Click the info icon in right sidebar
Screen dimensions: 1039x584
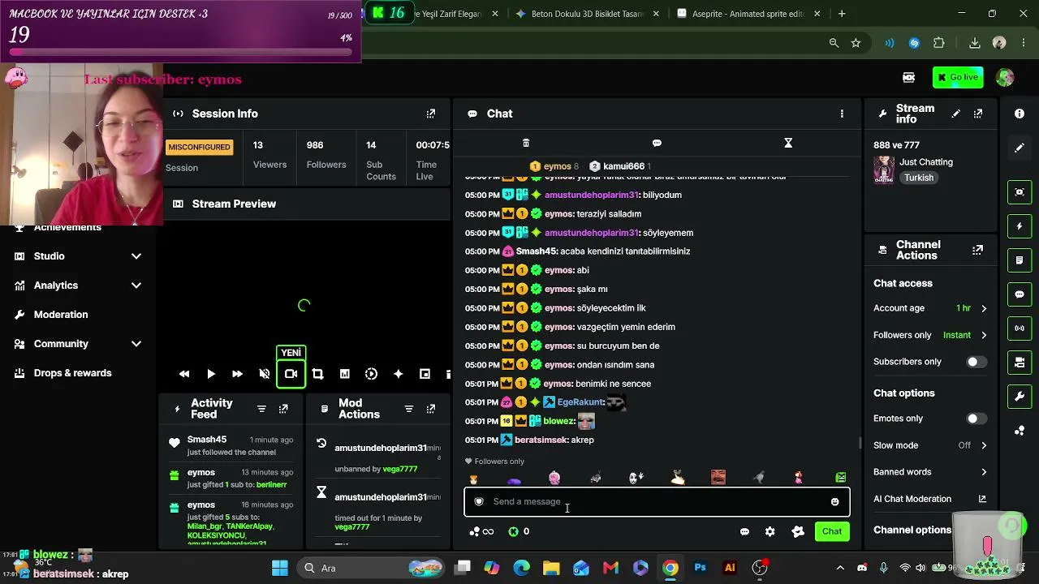click(x=1020, y=114)
